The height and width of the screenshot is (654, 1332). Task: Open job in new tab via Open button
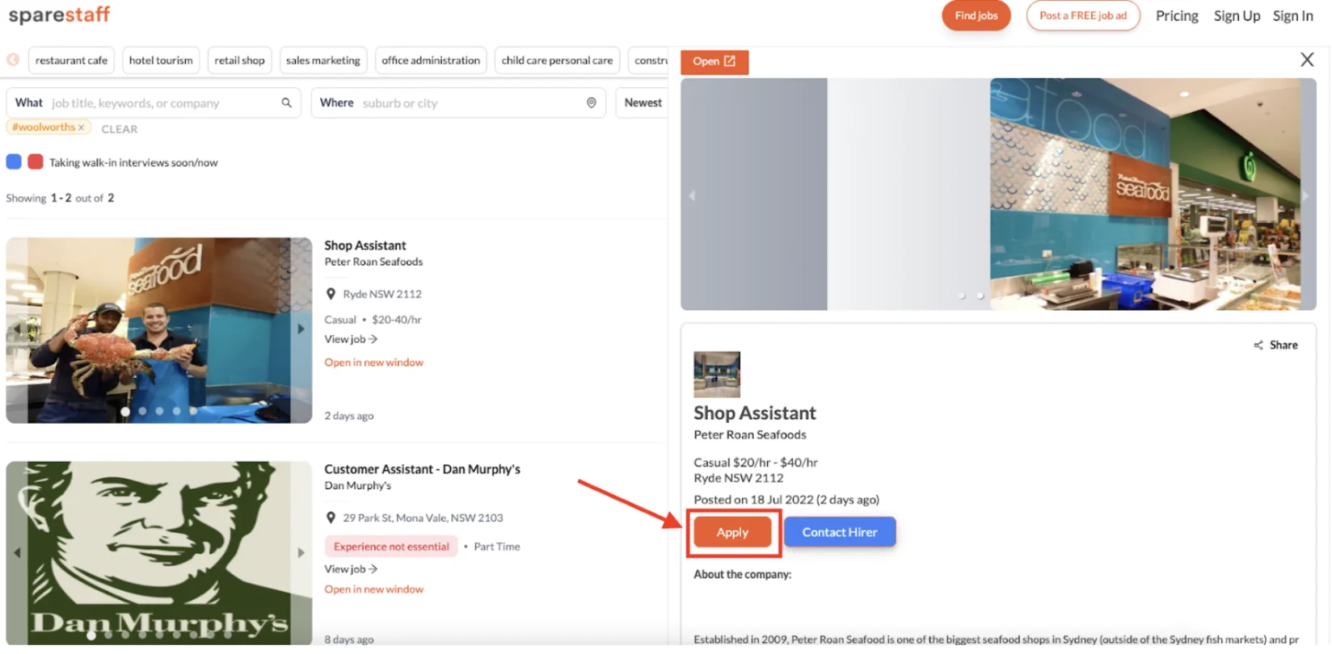[x=714, y=61]
